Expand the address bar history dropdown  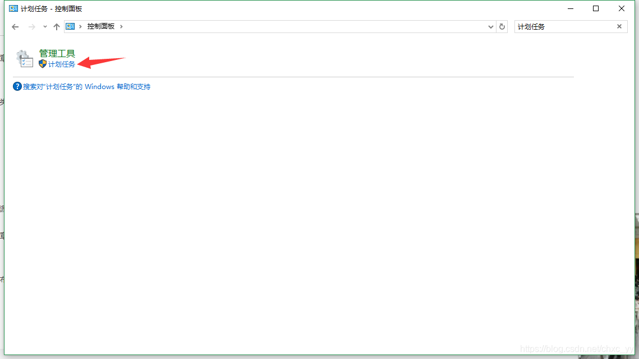click(491, 27)
